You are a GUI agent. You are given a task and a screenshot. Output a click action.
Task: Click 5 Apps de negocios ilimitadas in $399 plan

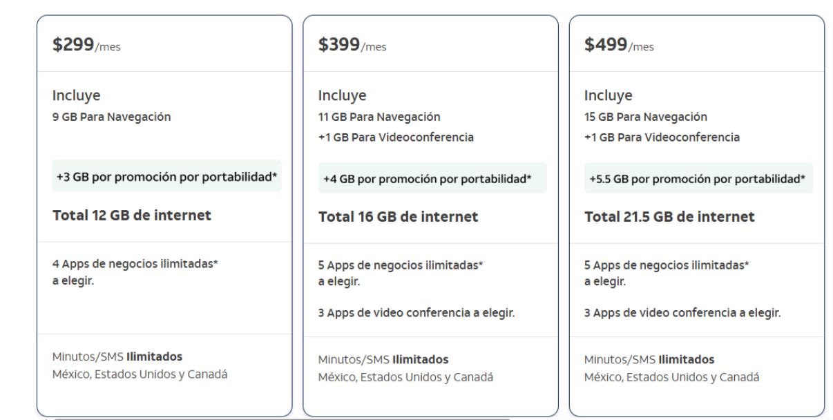coord(401,265)
